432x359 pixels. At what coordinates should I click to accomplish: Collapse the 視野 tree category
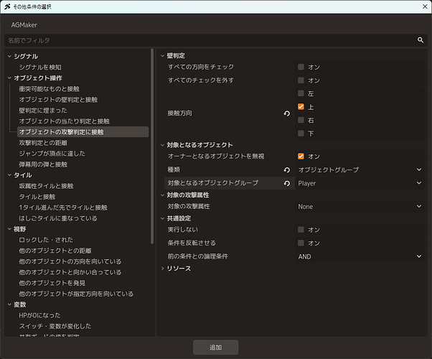[x=9, y=229]
